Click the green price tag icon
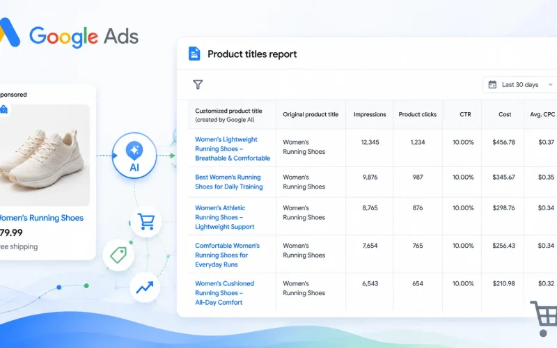Image resolution: width=557 pixels, height=348 pixels. click(x=118, y=255)
